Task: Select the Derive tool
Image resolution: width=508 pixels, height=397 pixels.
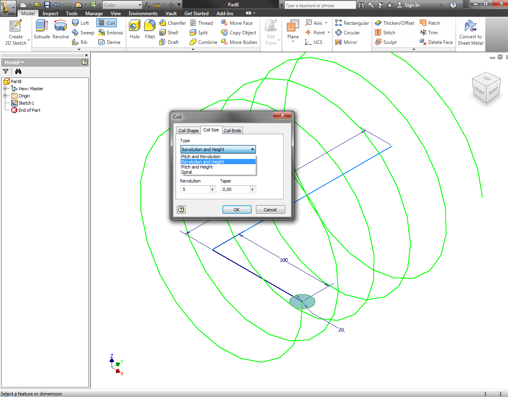Action: pyautogui.click(x=110, y=42)
